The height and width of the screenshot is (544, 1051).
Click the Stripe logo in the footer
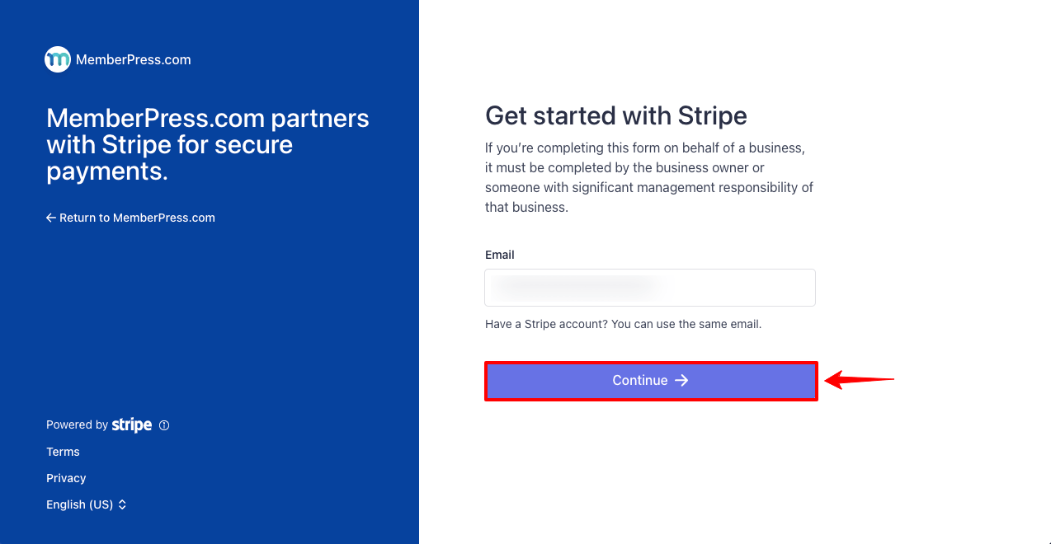132,425
